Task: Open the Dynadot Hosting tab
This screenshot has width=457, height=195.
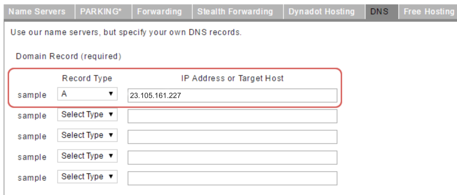Action: (321, 12)
